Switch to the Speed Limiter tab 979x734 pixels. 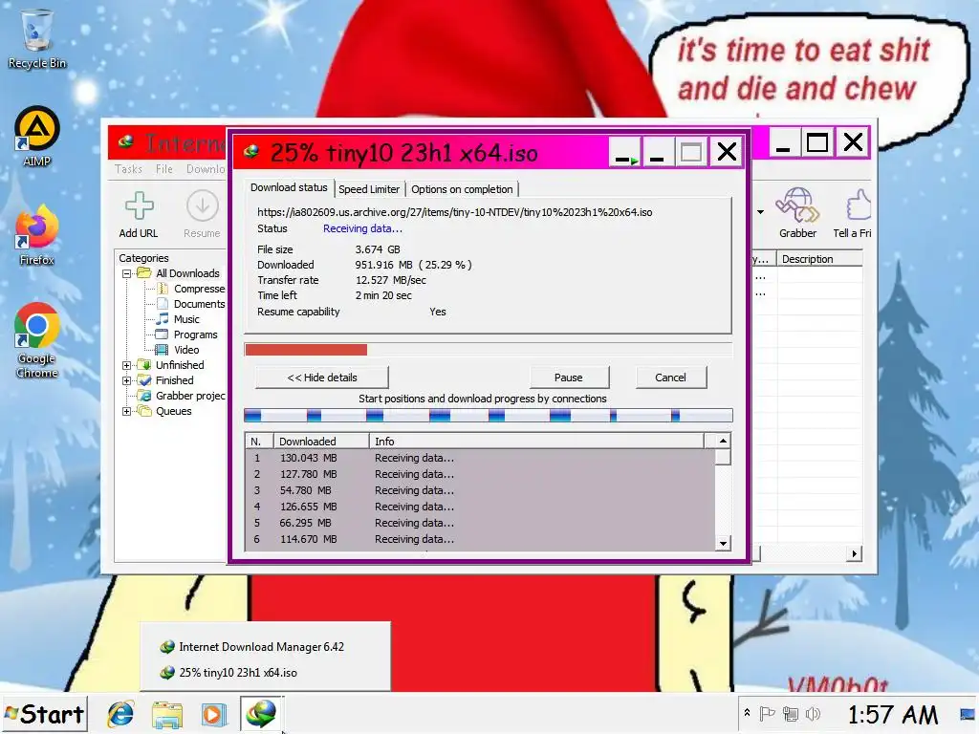coord(369,189)
